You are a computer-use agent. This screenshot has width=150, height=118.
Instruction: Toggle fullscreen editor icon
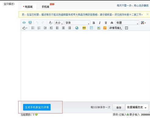pyautogui.click(x=126, y=28)
